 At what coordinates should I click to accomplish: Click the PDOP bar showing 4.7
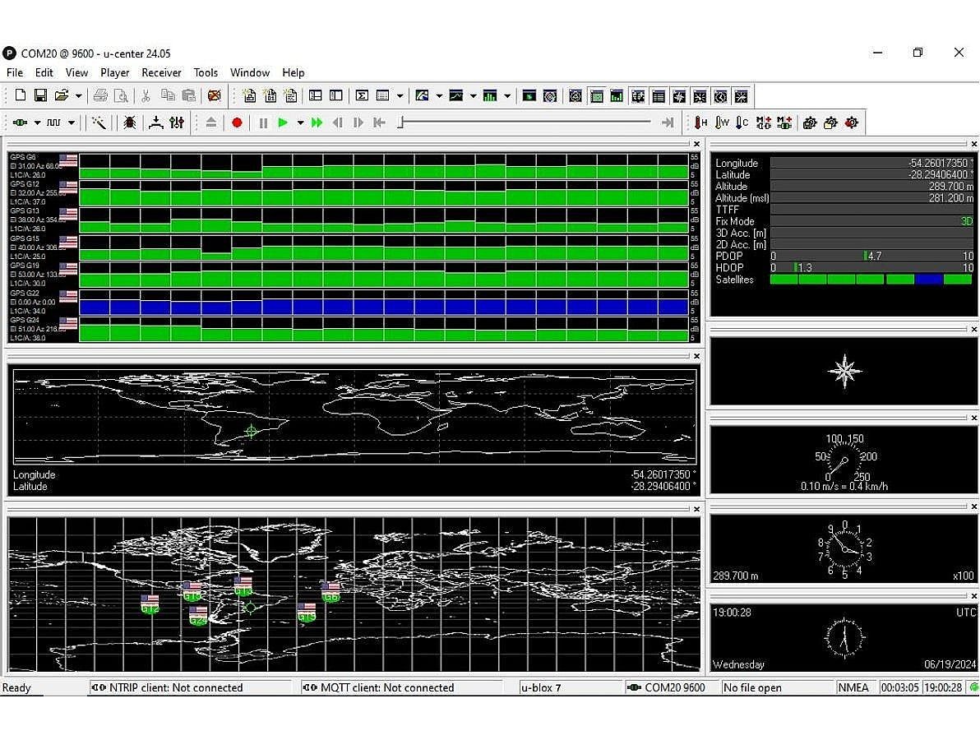(x=871, y=256)
